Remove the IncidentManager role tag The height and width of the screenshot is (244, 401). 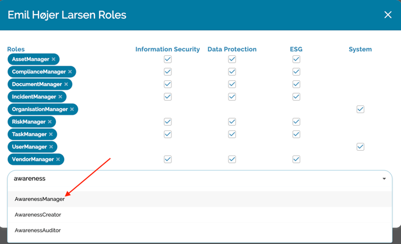pyautogui.click(x=61, y=97)
